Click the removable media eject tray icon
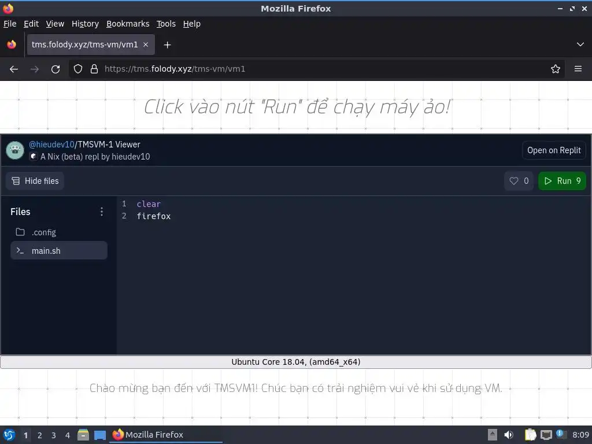The height and width of the screenshot is (444, 592). [x=493, y=435]
